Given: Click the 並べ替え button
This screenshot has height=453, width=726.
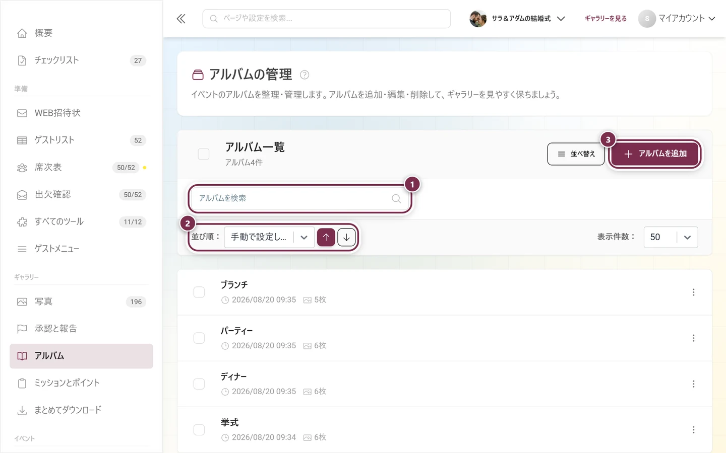Looking at the screenshot, I should 576,154.
